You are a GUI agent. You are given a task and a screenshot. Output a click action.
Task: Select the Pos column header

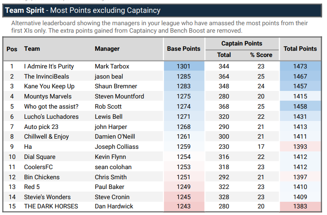12,49
